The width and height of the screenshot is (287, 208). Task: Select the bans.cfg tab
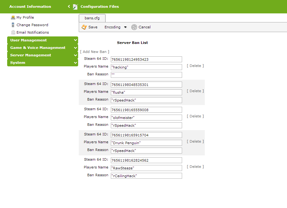point(92,18)
